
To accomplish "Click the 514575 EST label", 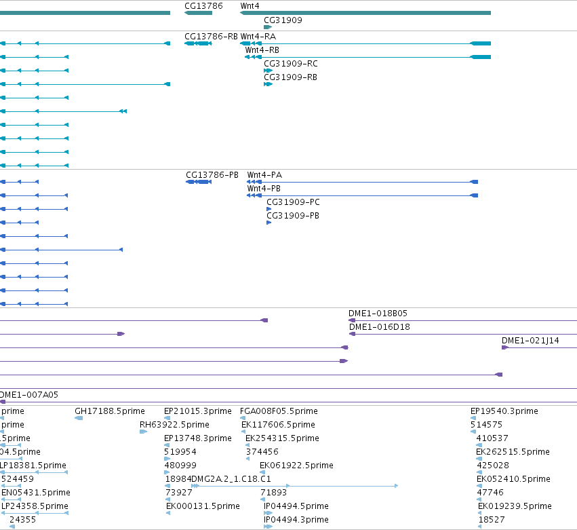I will click(x=486, y=424).
